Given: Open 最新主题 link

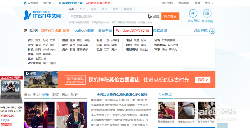Looking at the screenshot, I should [x=105, y=31].
